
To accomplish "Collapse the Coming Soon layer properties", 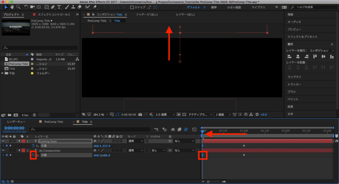I will point(19,141).
